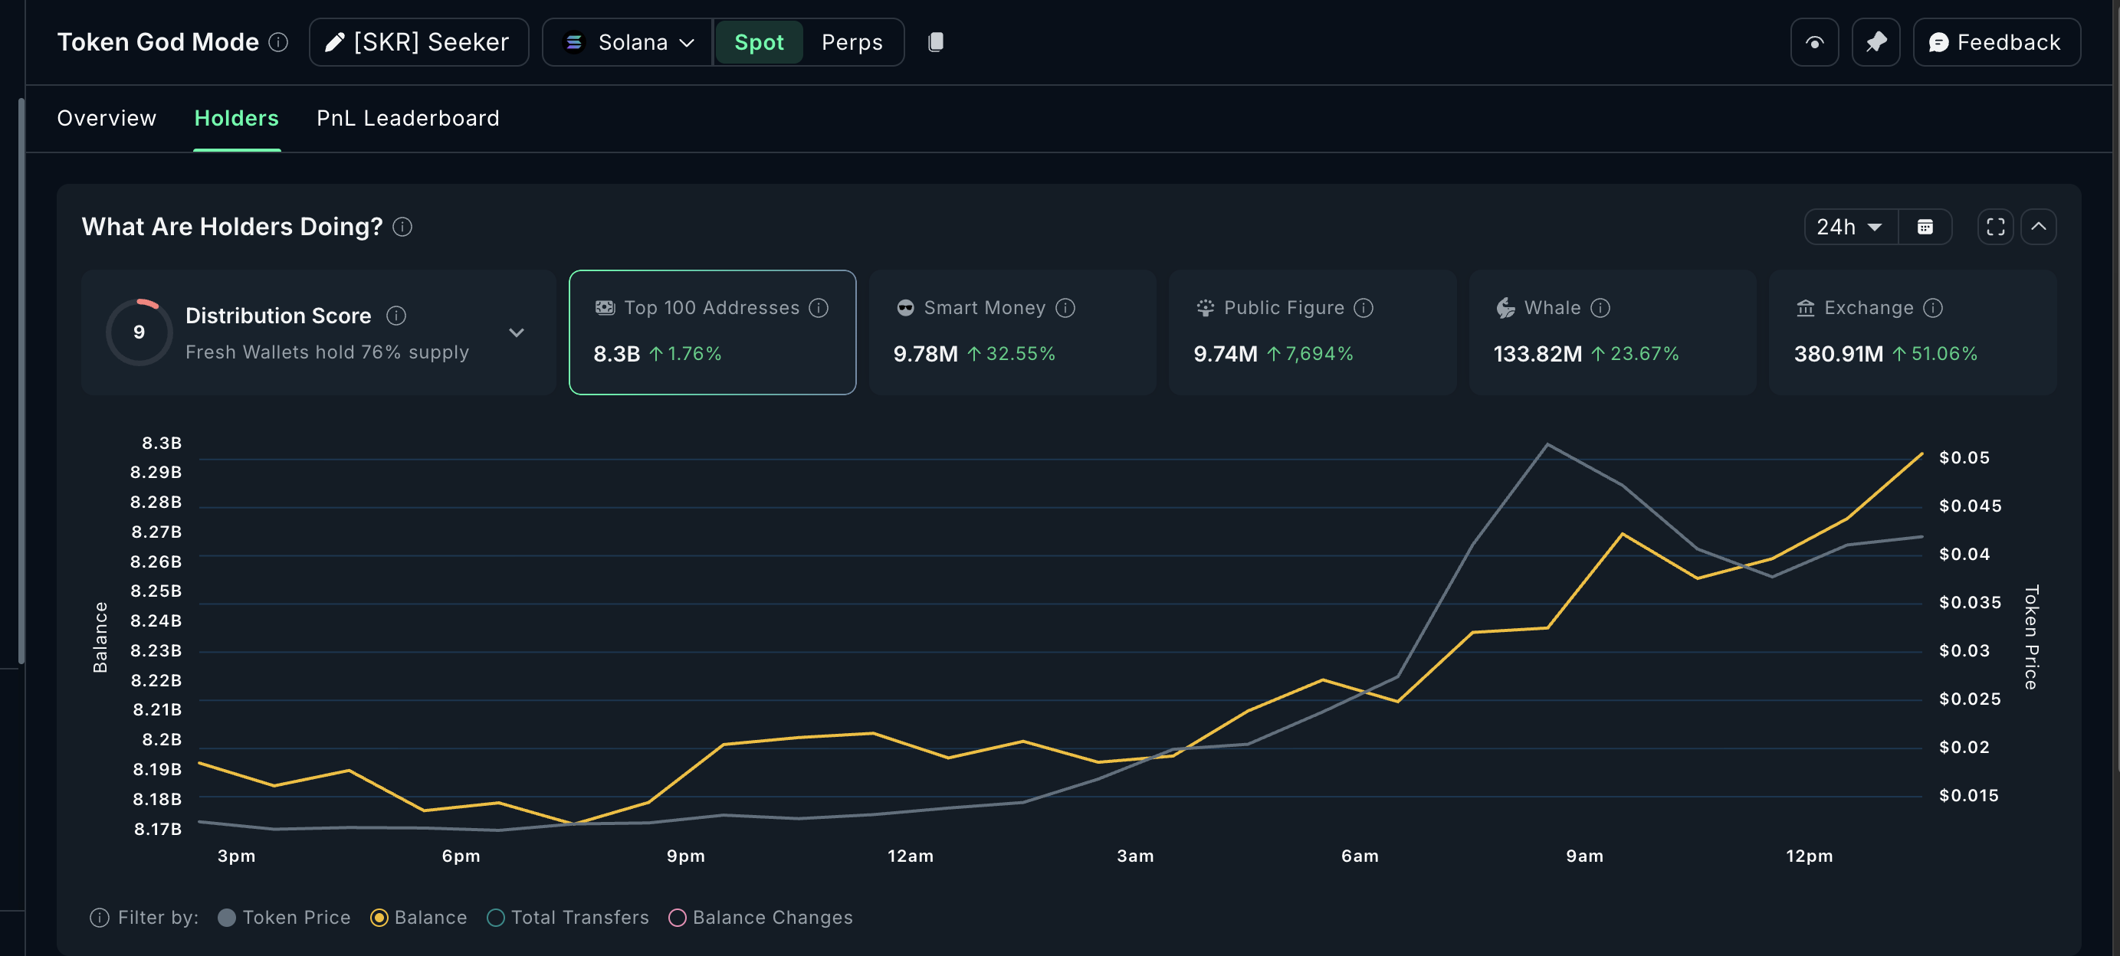This screenshot has height=956, width=2120.
Task: Switch from Spot to Perps
Action: click(x=851, y=42)
